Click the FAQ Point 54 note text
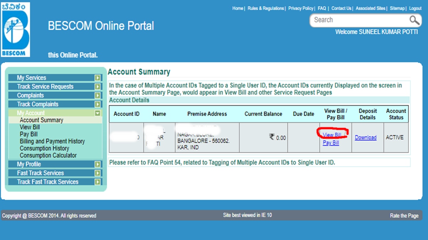This screenshot has width=428, height=240. click(x=222, y=162)
